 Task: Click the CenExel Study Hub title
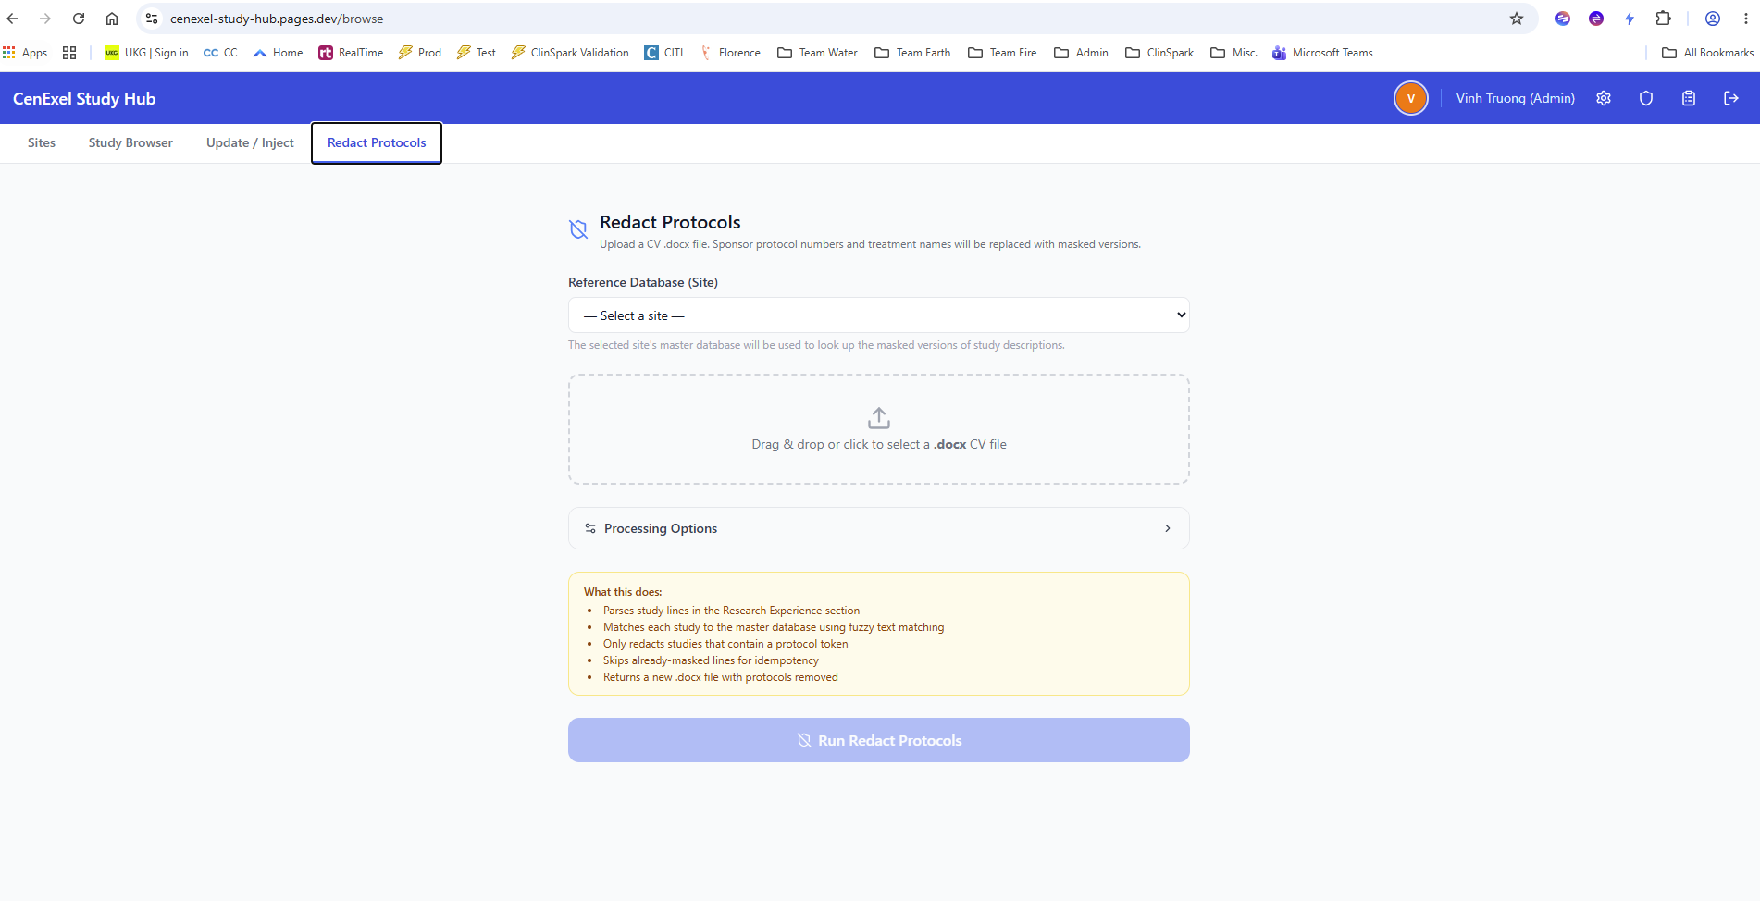coord(84,98)
